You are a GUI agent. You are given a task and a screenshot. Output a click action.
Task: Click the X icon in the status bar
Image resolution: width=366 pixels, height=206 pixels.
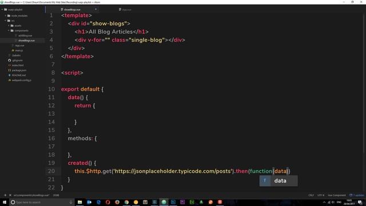click(x=10, y=195)
